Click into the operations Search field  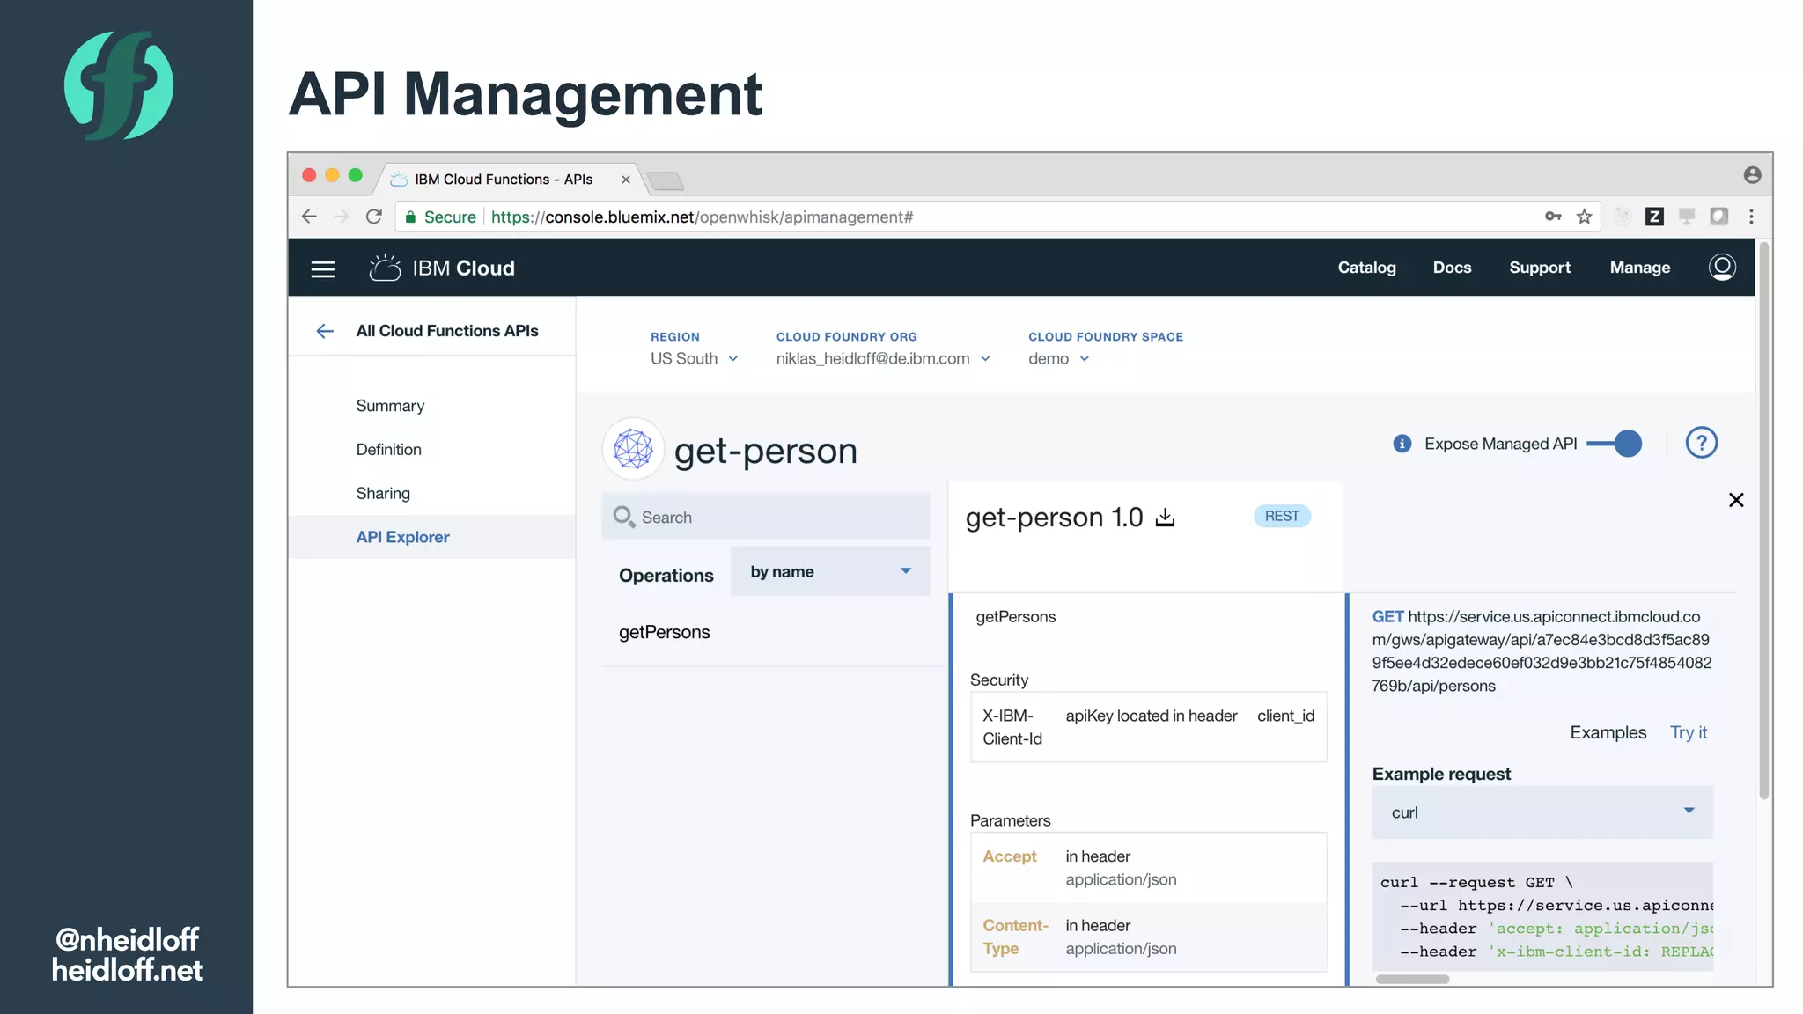[x=766, y=517]
